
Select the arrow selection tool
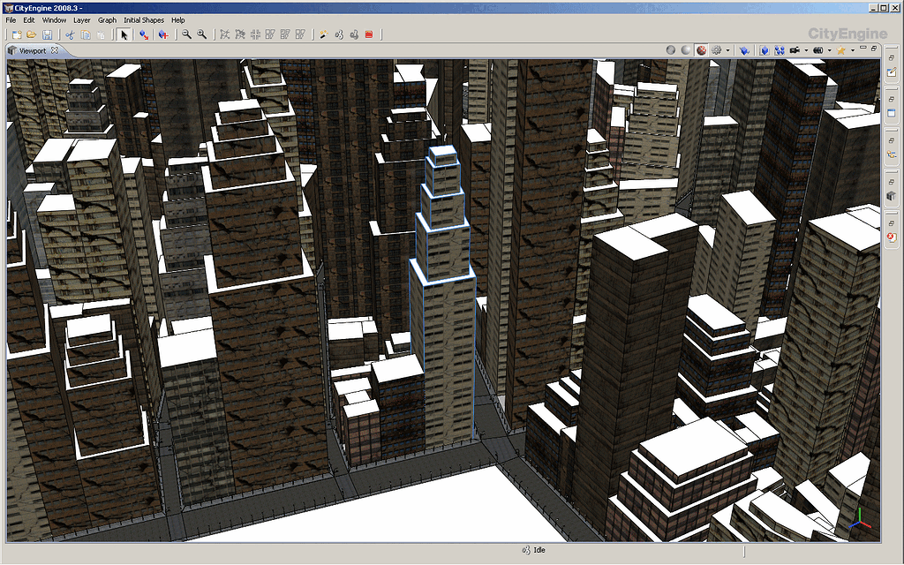(124, 34)
